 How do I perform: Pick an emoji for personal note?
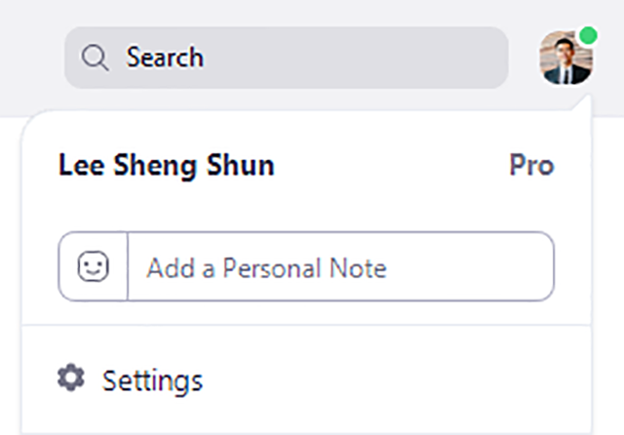click(94, 266)
